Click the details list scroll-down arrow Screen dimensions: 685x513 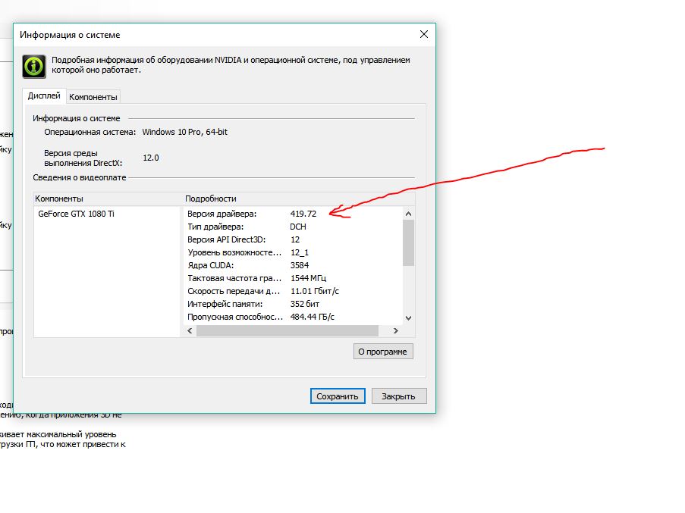[408, 318]
